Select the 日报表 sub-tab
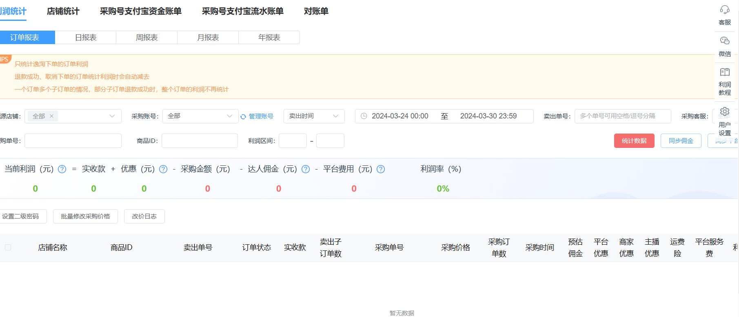The width and height of the screenshot is (739, 317). (86, 37)
